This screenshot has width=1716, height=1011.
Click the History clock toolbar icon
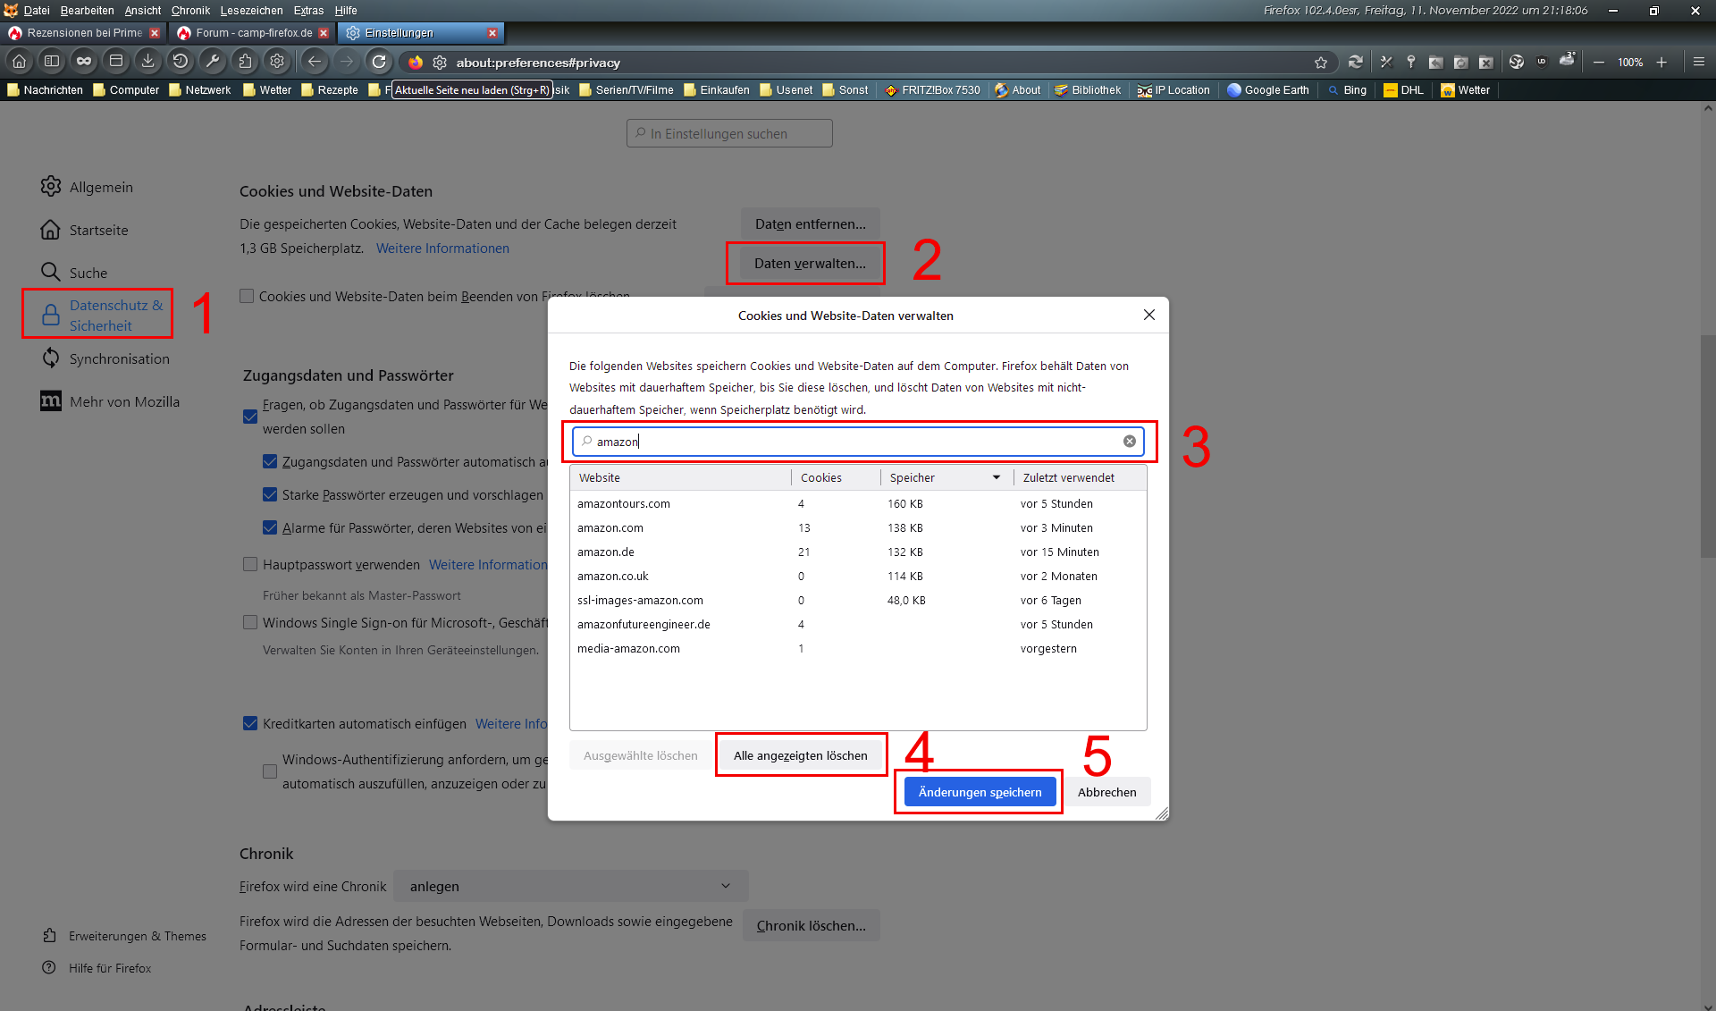click(180, 62)
